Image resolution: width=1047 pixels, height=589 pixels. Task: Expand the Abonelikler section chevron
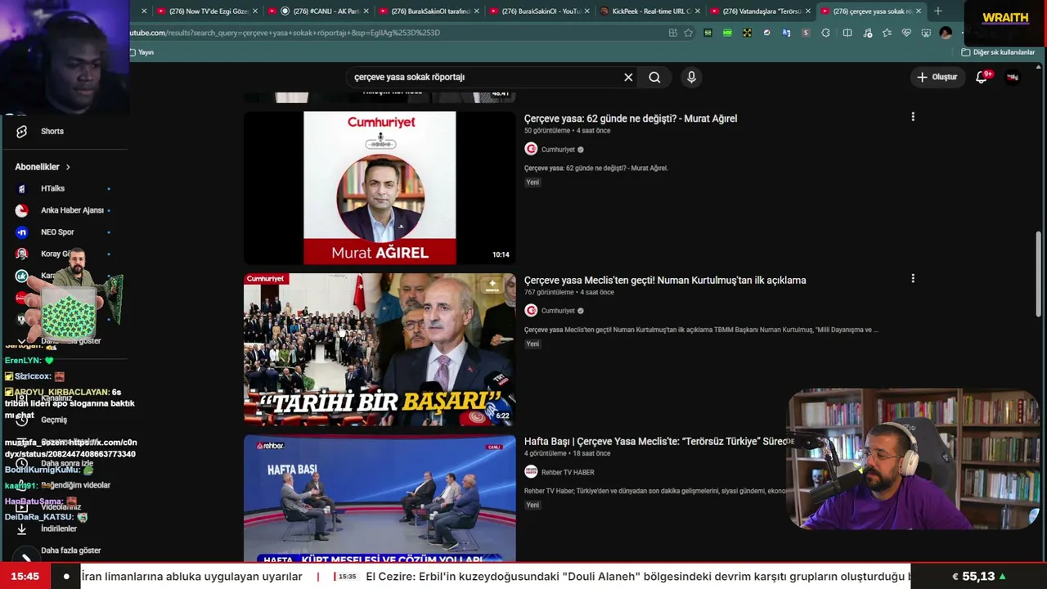(x=68, y=167)
